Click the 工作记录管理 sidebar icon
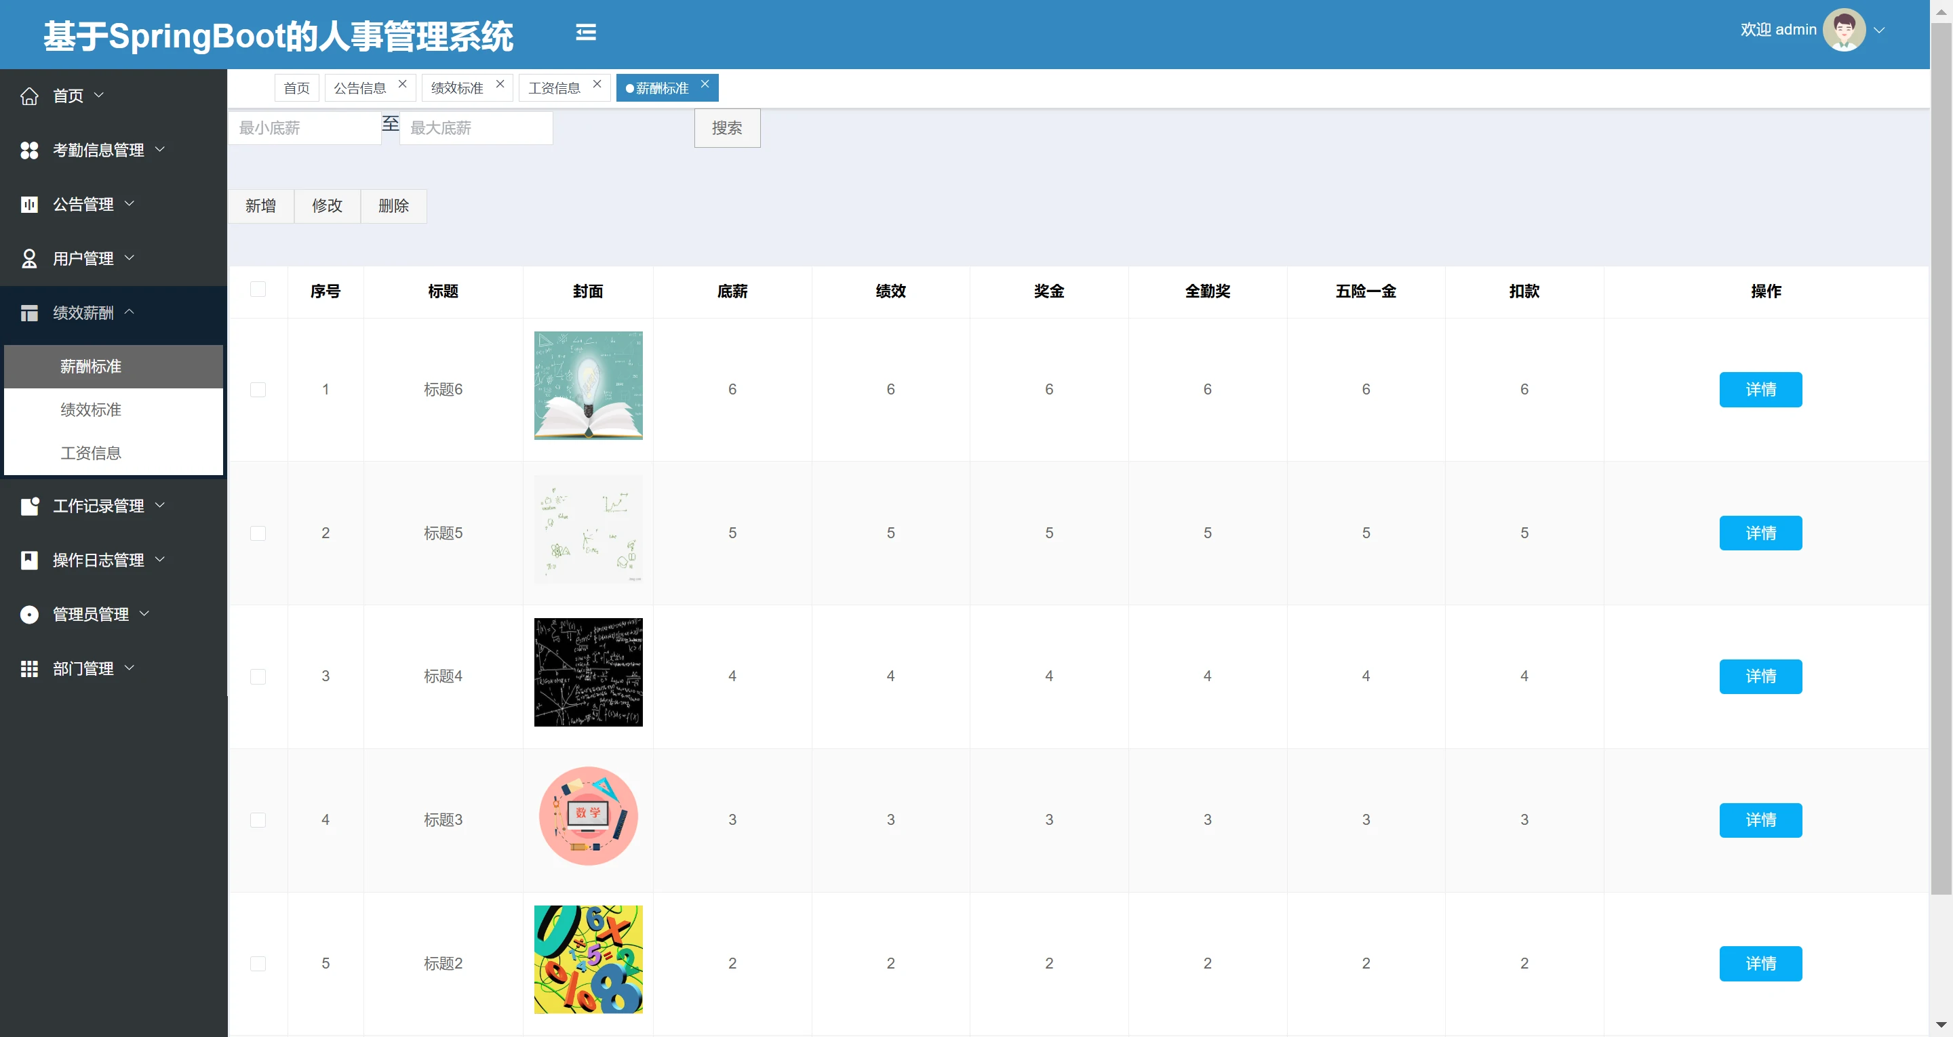Image resolution: width=1953 pixels, height=1037 pixels. pyautogui.click(x=28, y=506)
